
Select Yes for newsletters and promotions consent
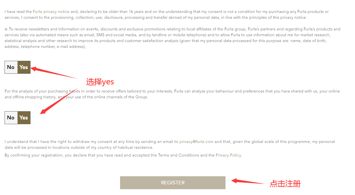coord(24,67)
